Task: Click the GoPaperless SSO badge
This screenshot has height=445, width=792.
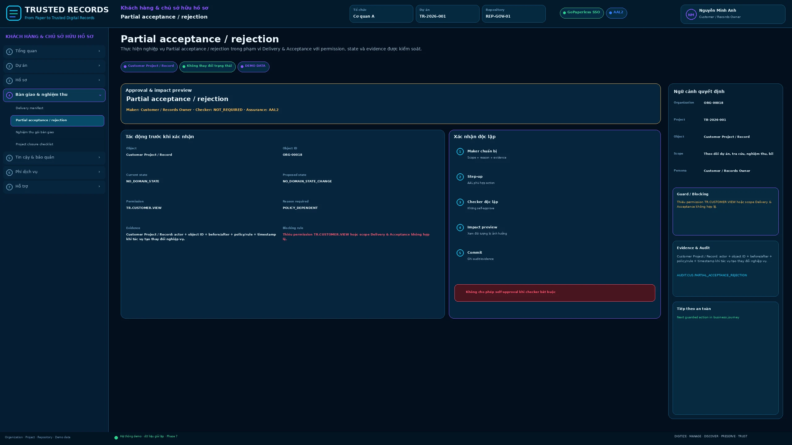Action: pos(582,13)
